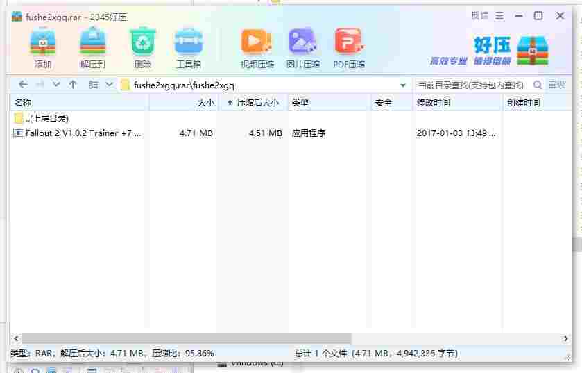Open the 工具箱 toolbox icon
The image size is (582, 373).
[189, 48]
